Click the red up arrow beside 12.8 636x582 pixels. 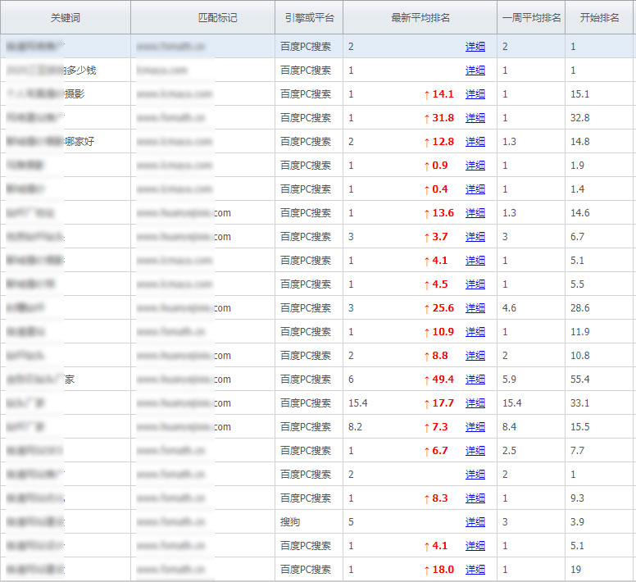pyautogui.click(x=426, y=142)
